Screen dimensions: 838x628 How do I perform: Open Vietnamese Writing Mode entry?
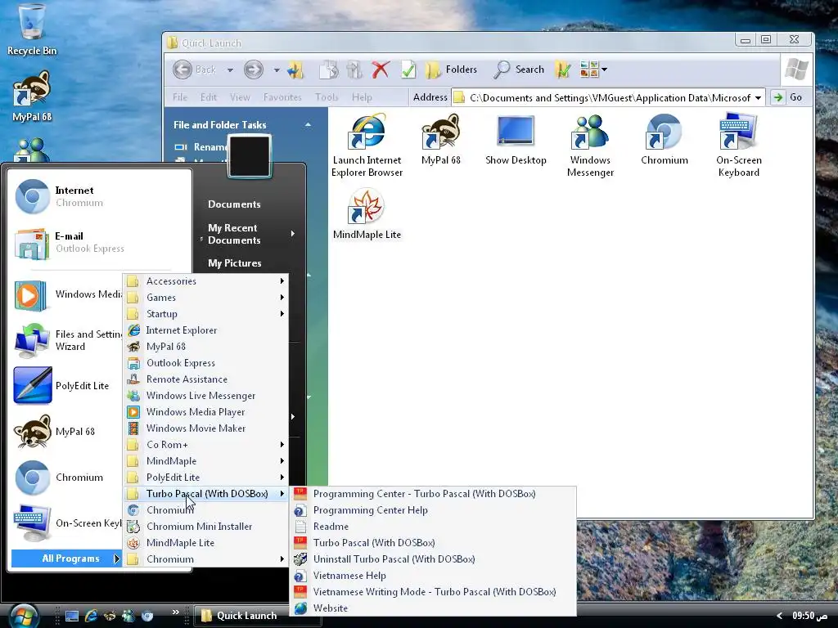433,592
